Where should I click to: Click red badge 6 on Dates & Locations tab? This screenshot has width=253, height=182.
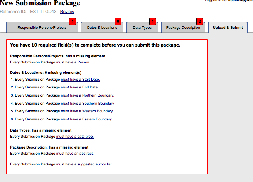pyautogui.click(x=118, y=22)
